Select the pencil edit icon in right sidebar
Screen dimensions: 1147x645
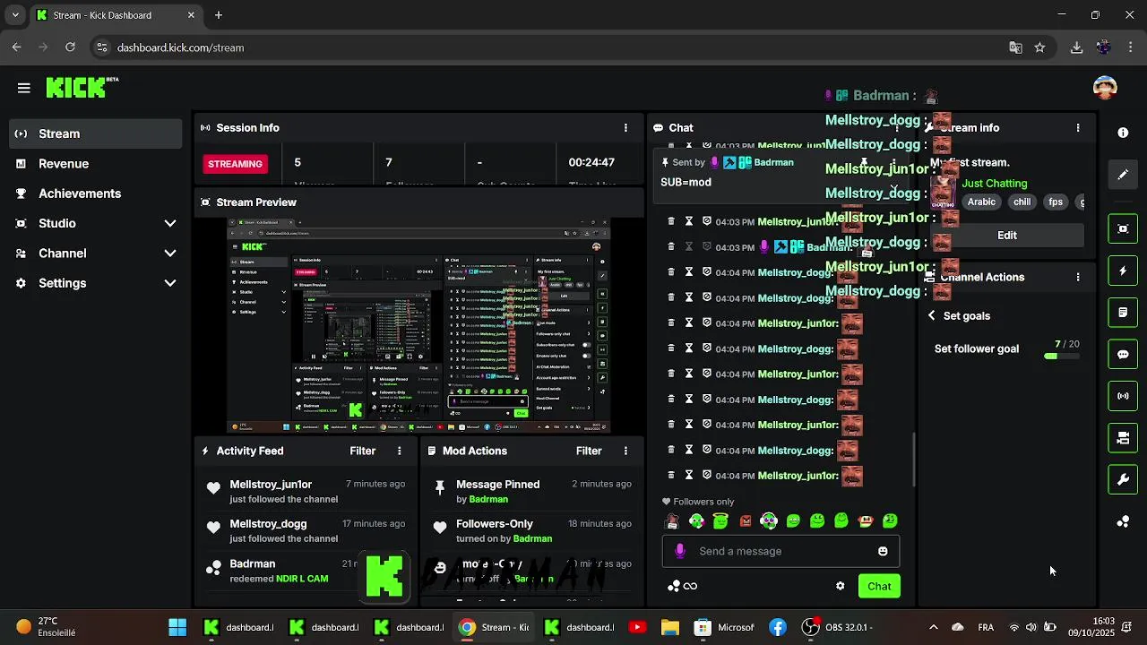click(1123, 175)
